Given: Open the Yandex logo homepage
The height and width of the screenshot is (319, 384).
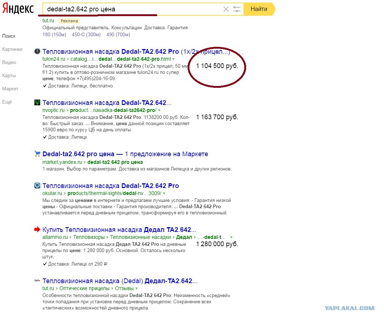Looking at the screenshot, I should click(x=18, y=9).
